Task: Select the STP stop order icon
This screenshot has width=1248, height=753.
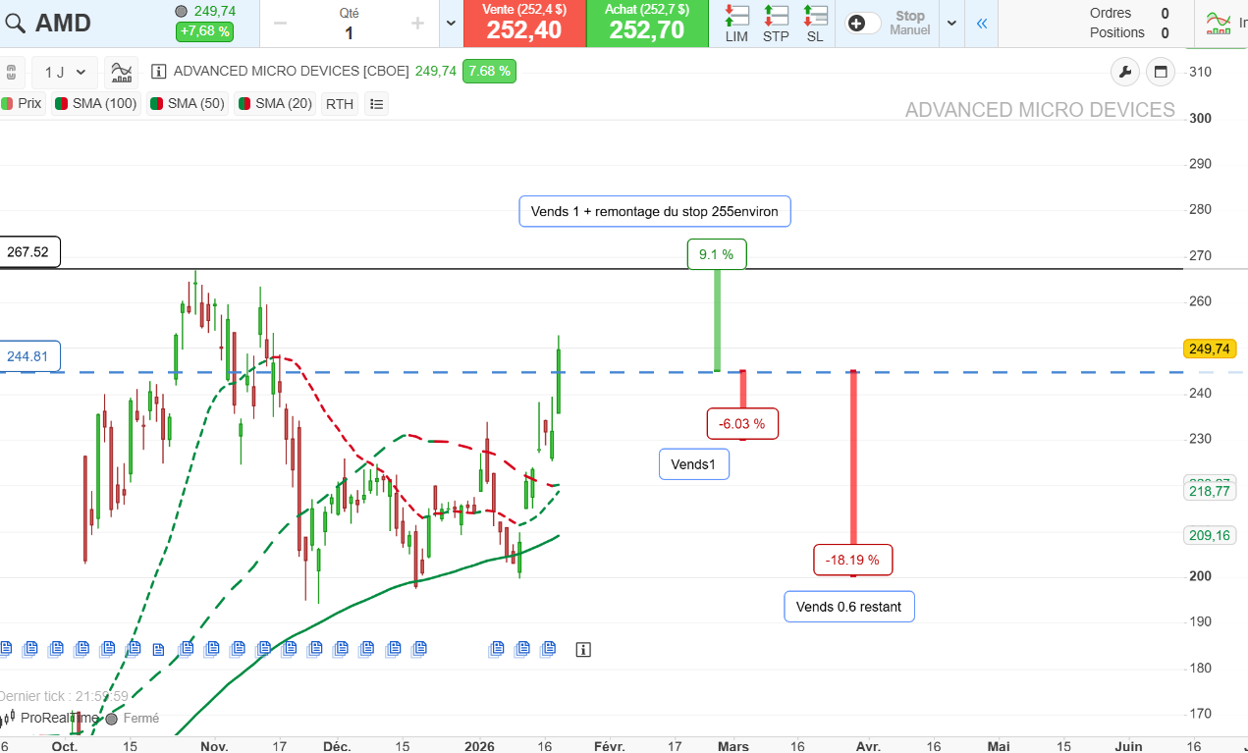Action: [776, 24]
